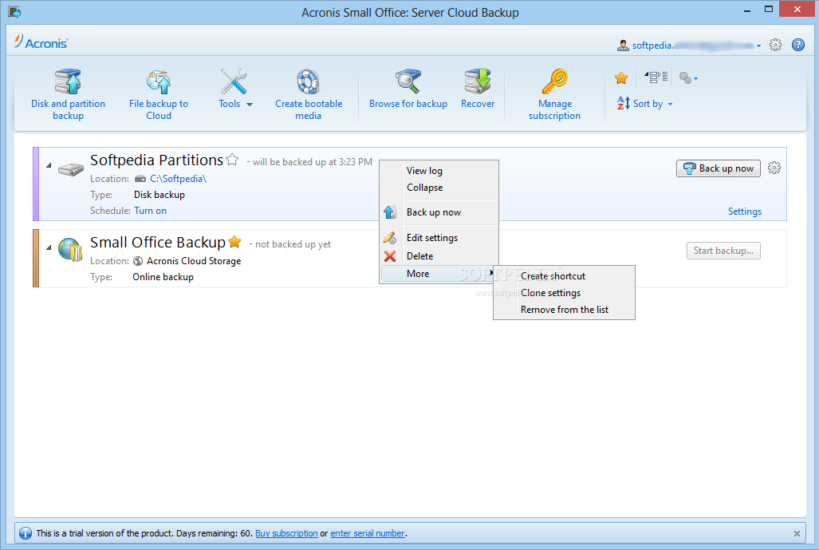Image resolution: width=819 pixels, height=550 pixels.
Task: Open Manage subscription key icon
Action: 554,81
